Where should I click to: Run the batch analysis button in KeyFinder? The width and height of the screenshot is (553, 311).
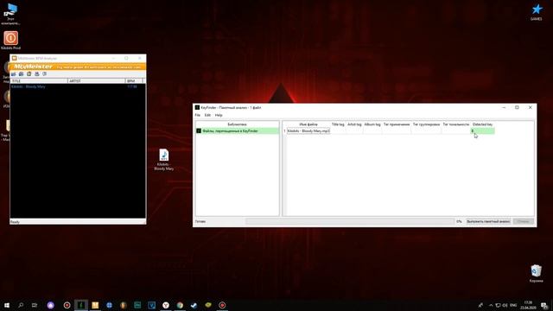488,221
